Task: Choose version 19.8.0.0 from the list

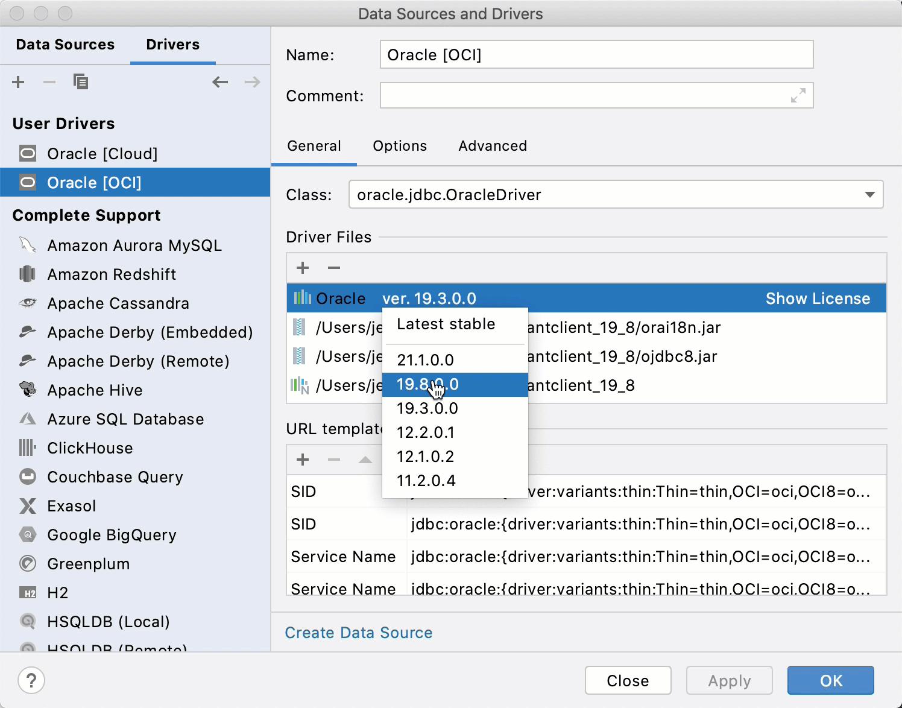Action: point(427,385)
